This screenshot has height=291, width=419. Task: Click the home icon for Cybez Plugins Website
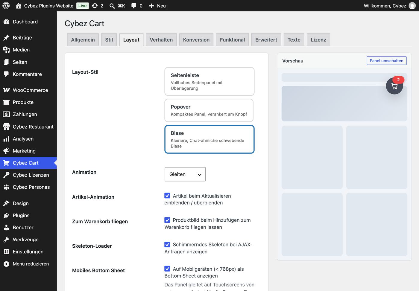[19, 6]
